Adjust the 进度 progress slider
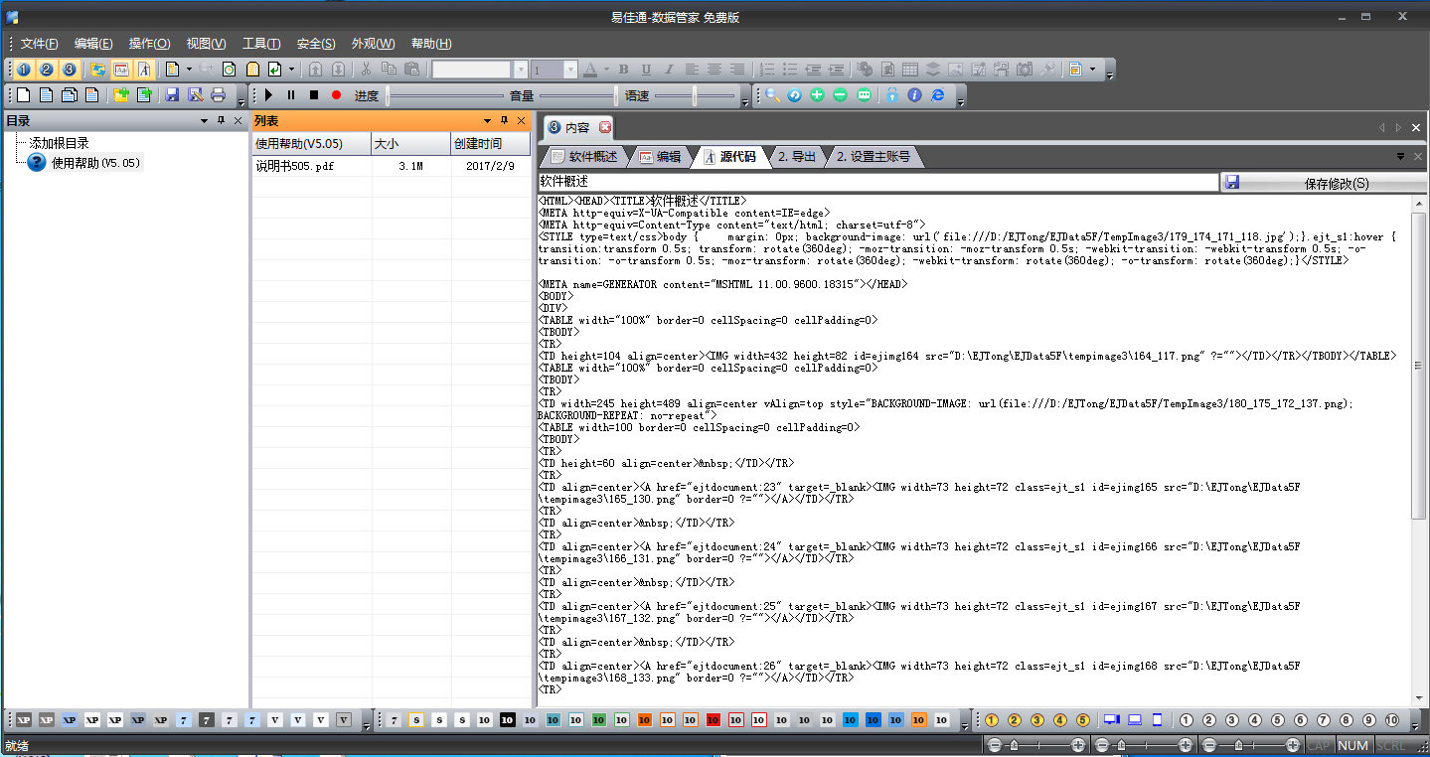This screenshot has width=1430, height=757. pos(445,95)
